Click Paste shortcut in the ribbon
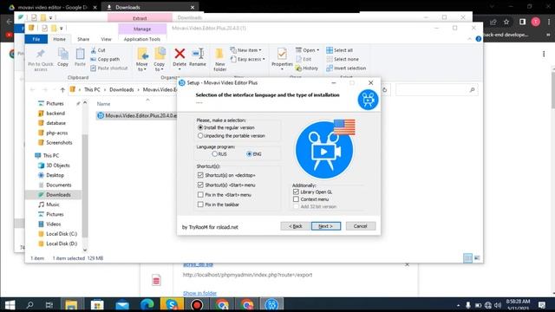This screenshot has height=312, width=555. tap(109, 68)
